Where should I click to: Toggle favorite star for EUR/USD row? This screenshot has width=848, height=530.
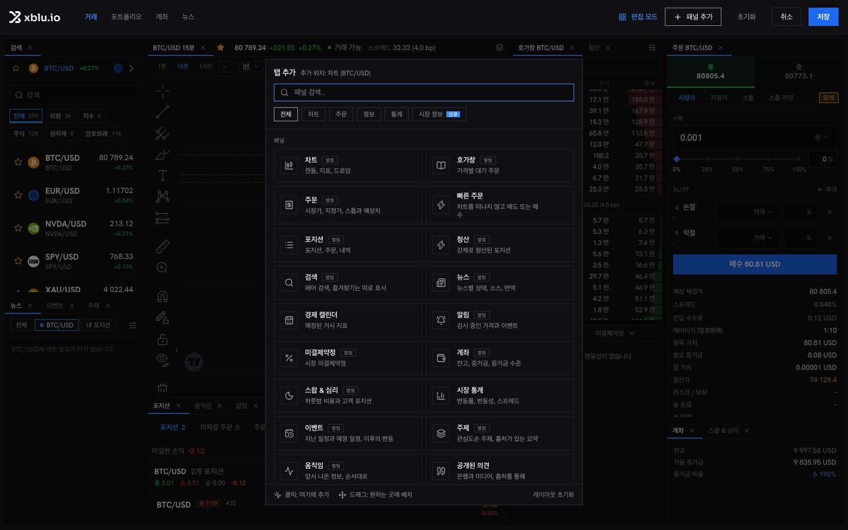pos(18,195)
